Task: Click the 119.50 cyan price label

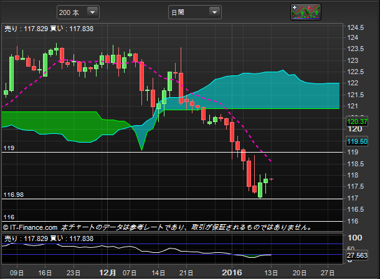Action: click(x=357, y=141)
